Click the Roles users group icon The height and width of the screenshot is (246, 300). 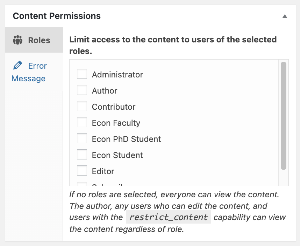(17, 40)
